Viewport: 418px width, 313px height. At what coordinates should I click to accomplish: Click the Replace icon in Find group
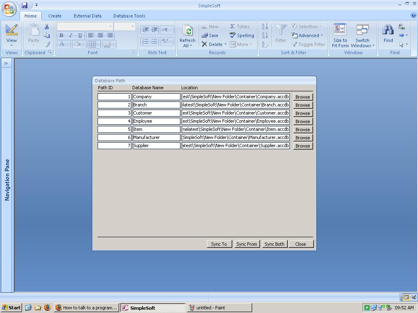pos(402,26)
